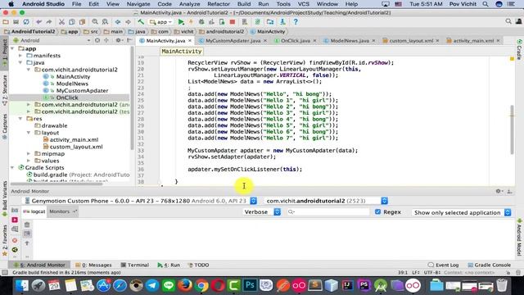Image resolution: width=524 pixels, height=295 pixels.
Task: Click the Debug app bug icon
Action: pos(201,22)
